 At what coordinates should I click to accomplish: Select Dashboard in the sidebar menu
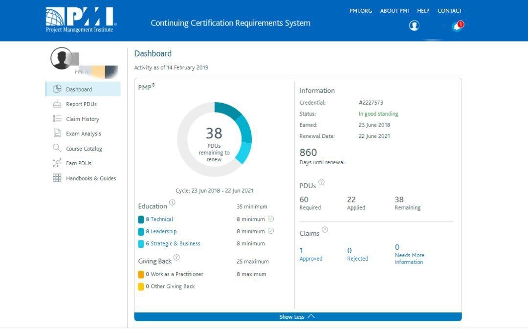point(79,89)
